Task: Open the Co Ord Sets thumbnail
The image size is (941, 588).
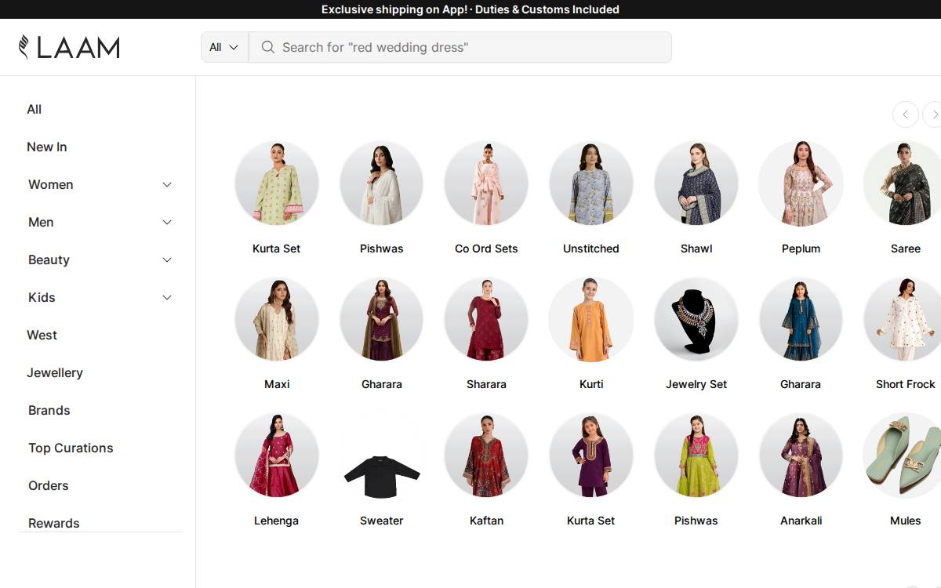Action: tap(486, 183)
